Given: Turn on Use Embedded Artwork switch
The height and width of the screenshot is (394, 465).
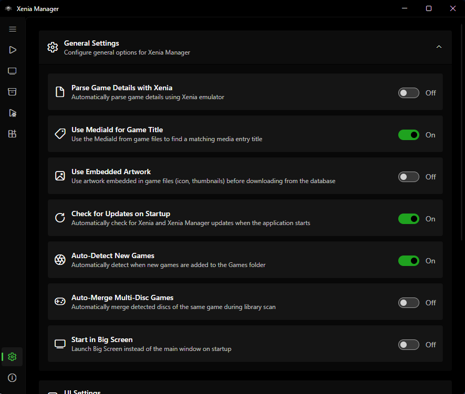Looking at the screenshot, I should tap(408, 177).
